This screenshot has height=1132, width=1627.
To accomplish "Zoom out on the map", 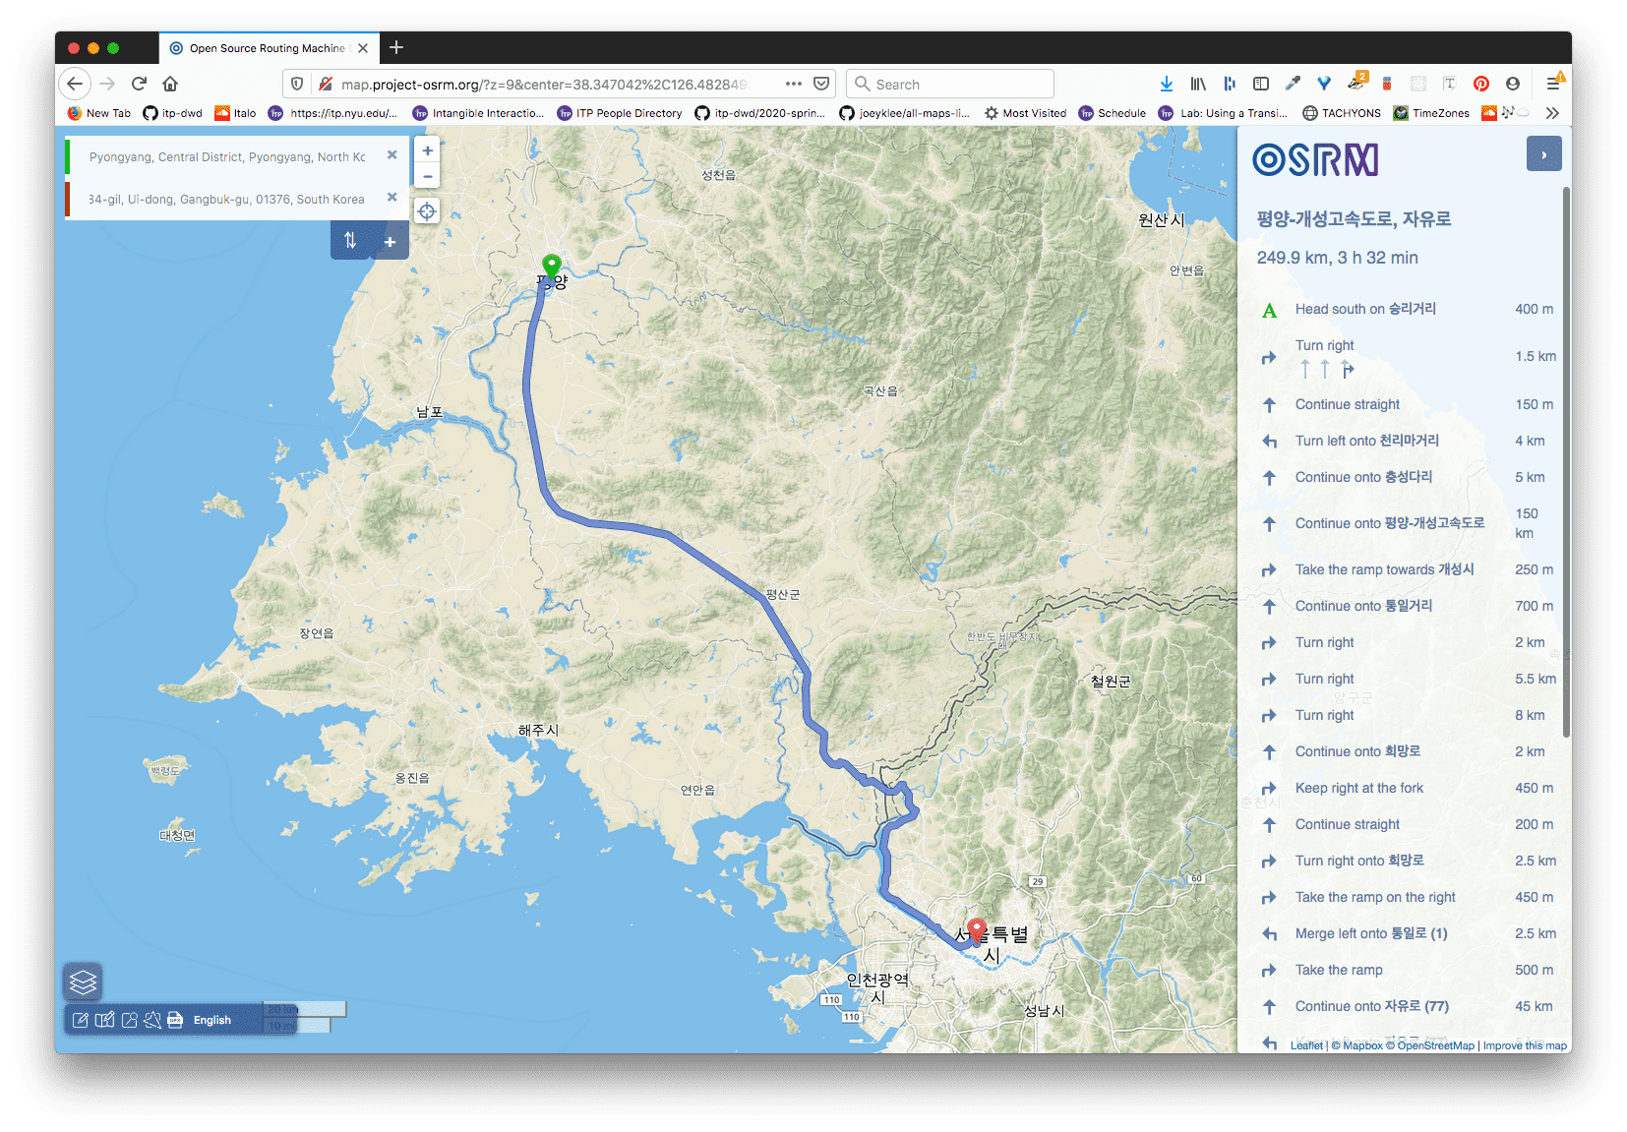I will 427,177.
